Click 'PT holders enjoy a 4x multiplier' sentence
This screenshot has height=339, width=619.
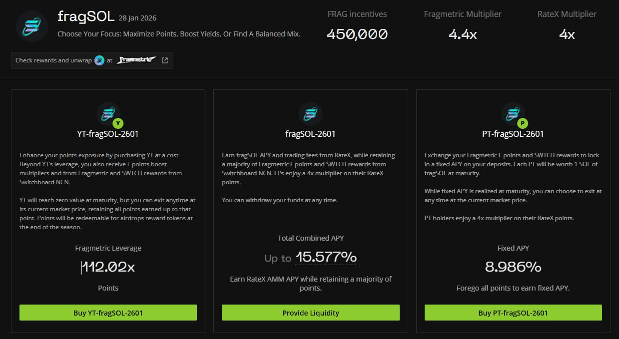tap(499, 218)
